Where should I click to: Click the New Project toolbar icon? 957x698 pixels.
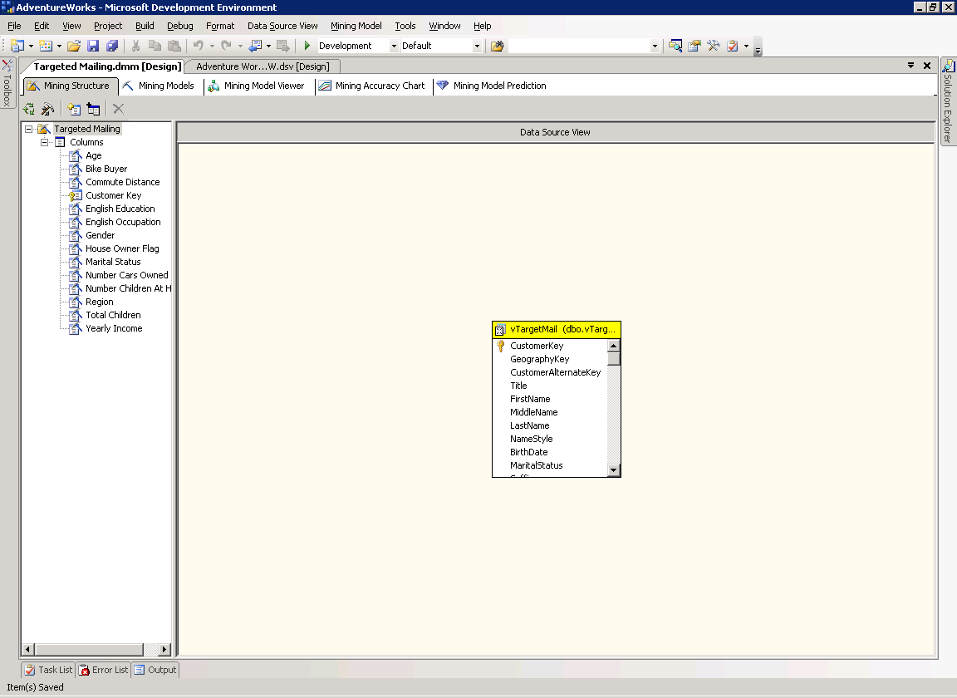tap(17, 46)
